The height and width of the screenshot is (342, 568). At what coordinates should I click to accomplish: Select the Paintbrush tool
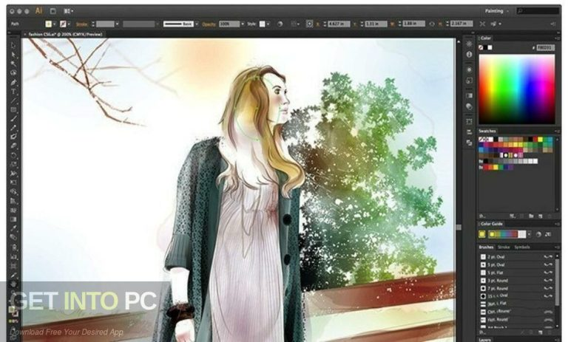click(14, 119)
